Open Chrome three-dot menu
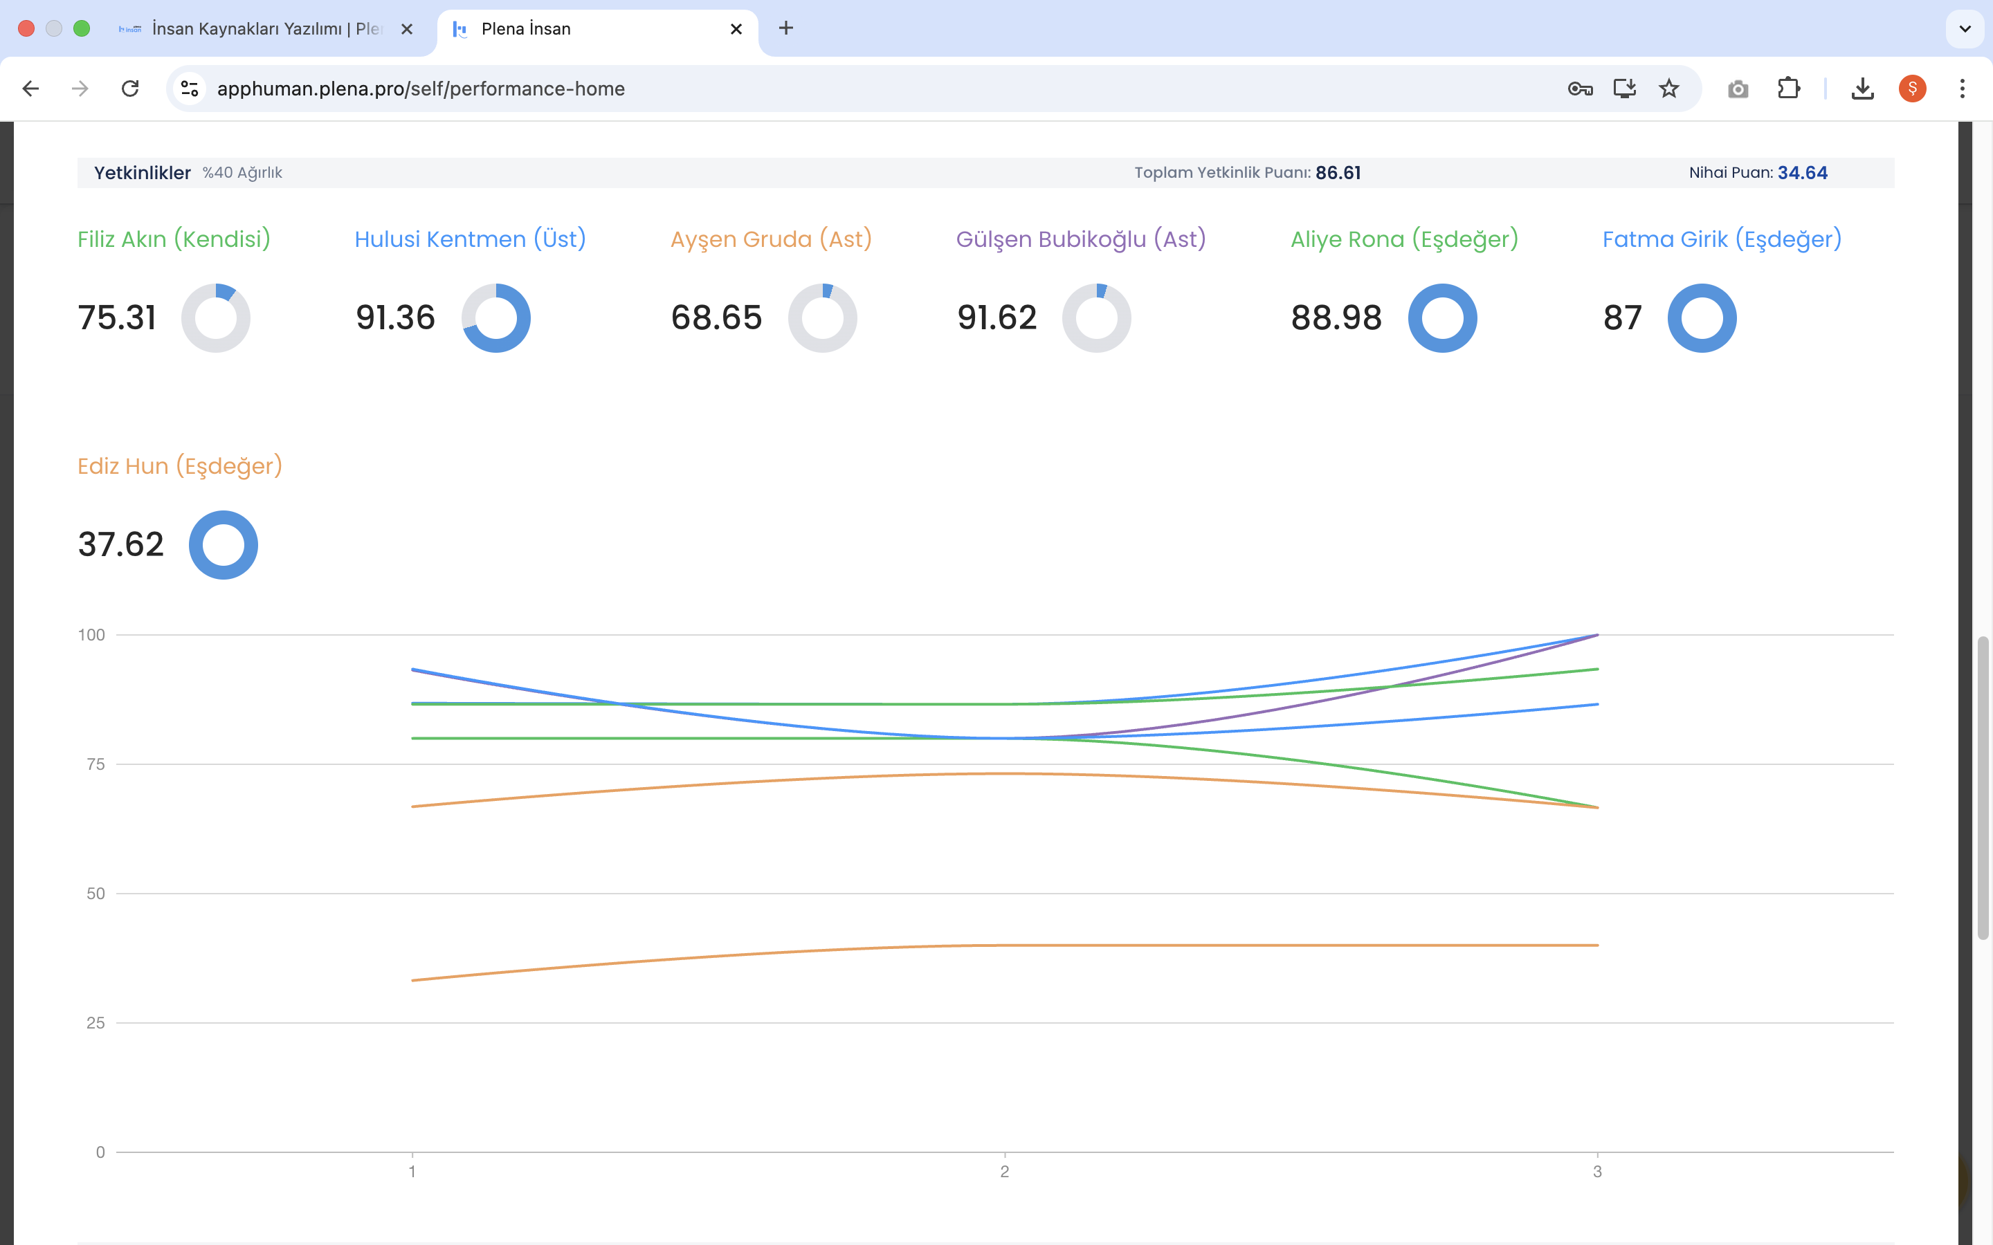This screenshot has height=1245, width=1993. 1962,88
